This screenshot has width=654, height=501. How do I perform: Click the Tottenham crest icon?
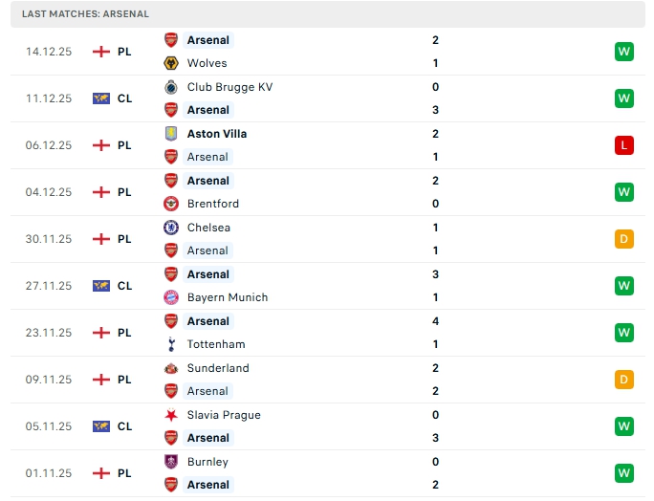pos(171,344)
